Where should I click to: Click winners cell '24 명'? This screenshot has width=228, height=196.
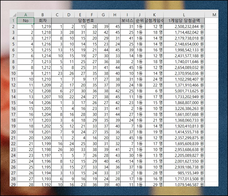click(154, 79)
